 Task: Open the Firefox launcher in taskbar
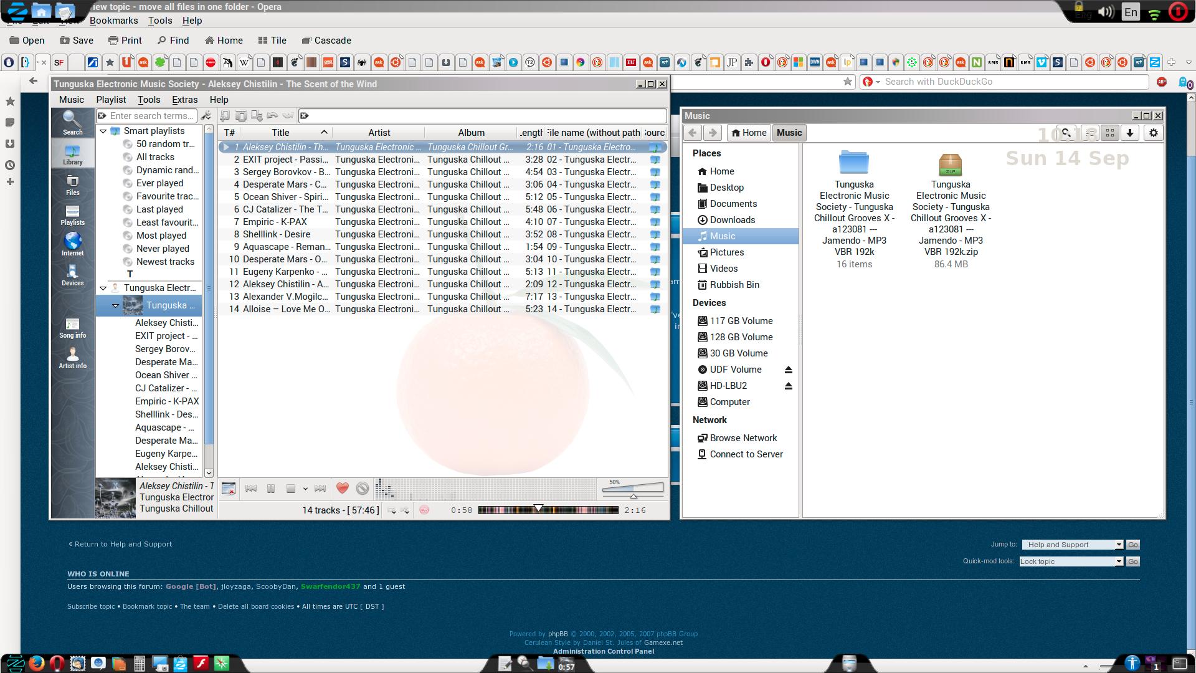[36, 664]
